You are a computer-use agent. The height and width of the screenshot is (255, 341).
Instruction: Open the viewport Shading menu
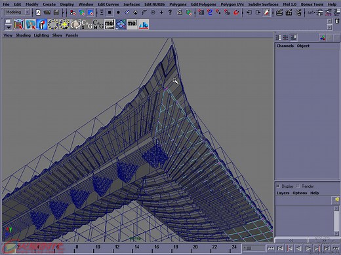[x=23, y=35]
